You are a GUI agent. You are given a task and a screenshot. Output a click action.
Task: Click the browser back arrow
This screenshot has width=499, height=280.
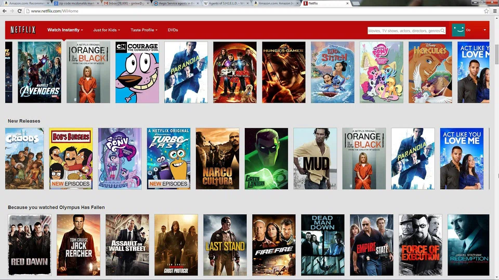(x=5, y=11)
